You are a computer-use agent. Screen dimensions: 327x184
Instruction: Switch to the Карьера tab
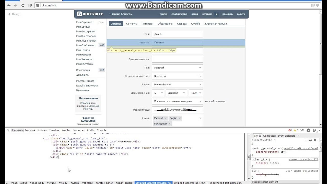click(182, 24)
